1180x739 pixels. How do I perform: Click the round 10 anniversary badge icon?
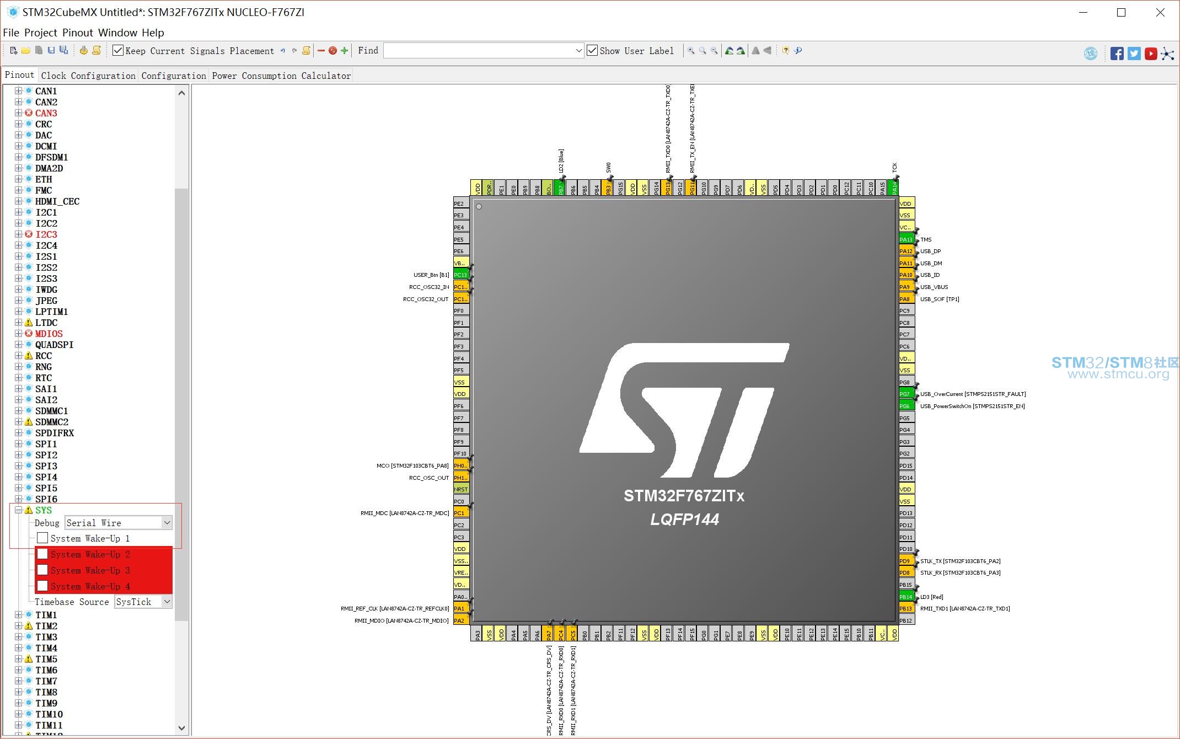point(1090,53)
